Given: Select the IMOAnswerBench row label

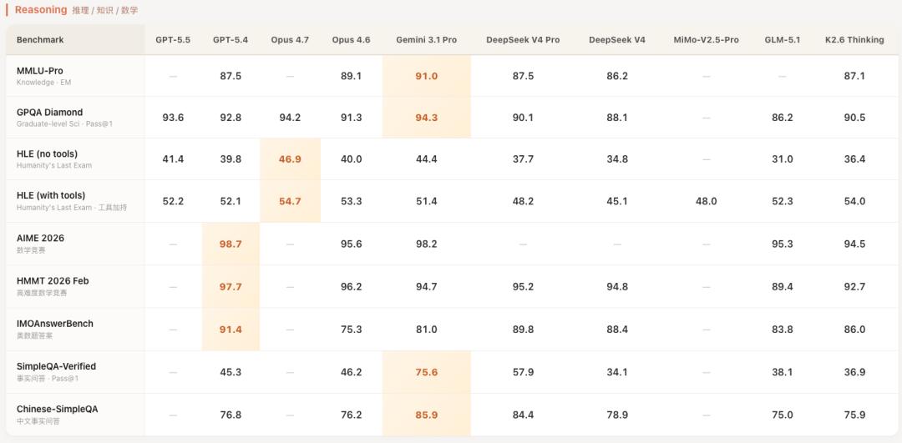Looking at the screenshot, I should (55, 324).
